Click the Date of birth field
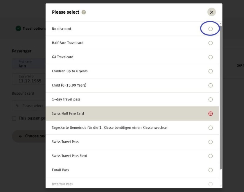The width and height of the screenshot is (244, 192). (x=29, y=79)
